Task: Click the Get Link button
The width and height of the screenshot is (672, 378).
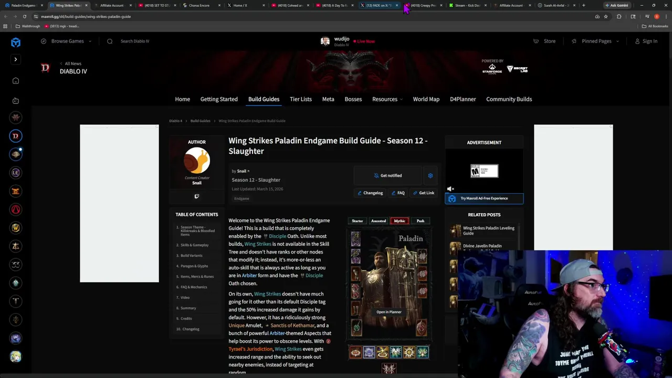Action: tap(424, 193)
